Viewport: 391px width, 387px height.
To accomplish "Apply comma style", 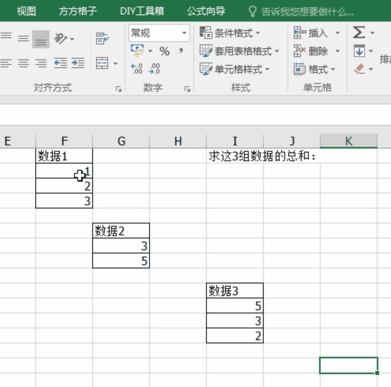I will 181,52.
